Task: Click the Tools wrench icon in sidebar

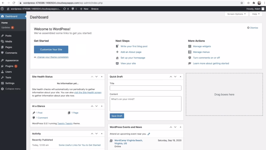Action: [x=2, y=77]
